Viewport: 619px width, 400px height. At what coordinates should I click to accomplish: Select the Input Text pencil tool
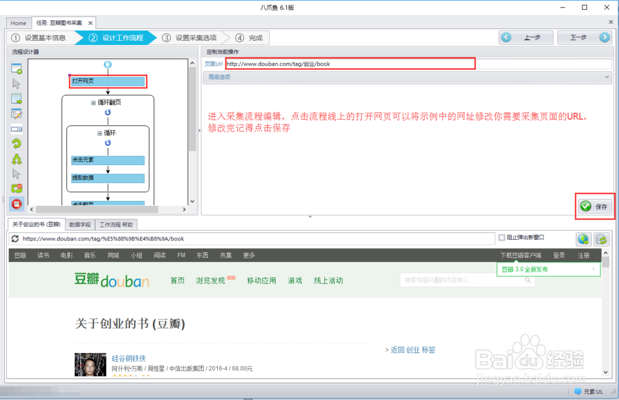[17, 114]
